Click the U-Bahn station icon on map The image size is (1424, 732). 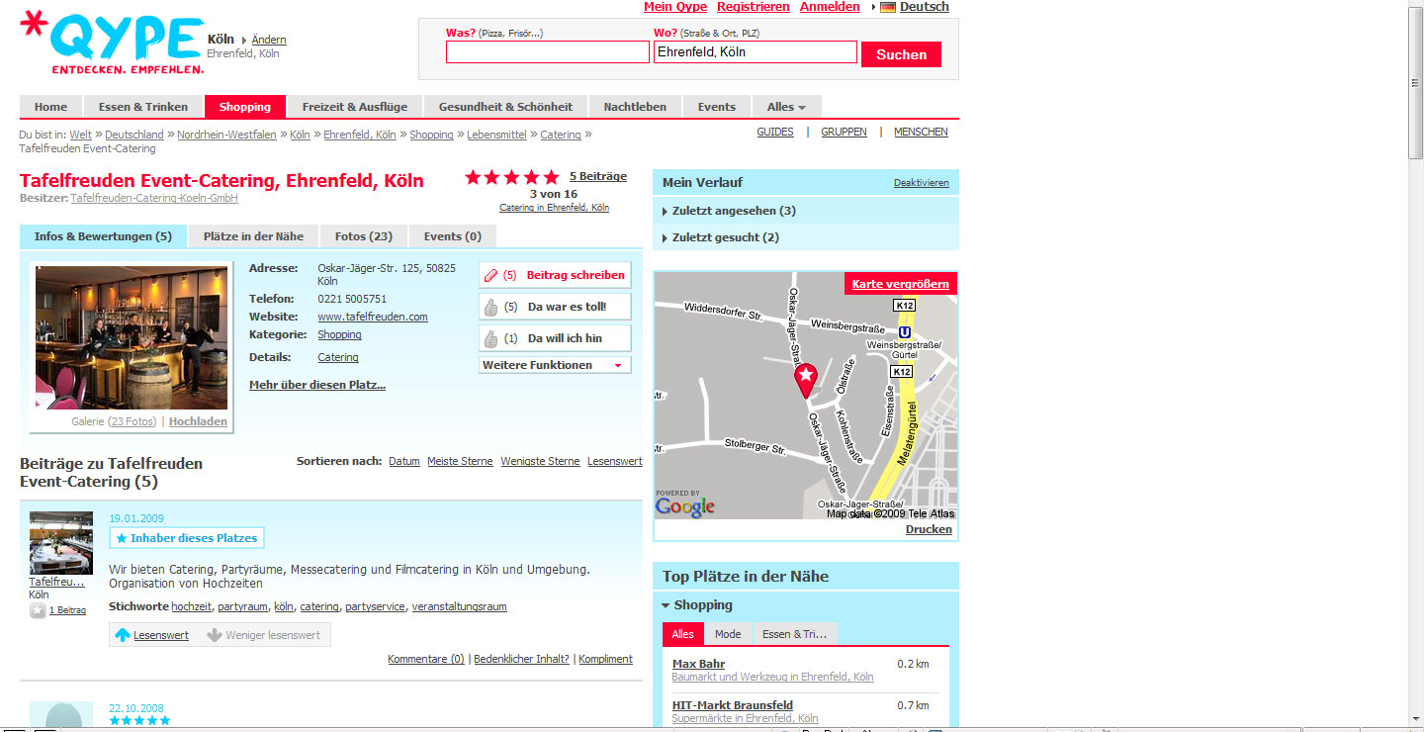pos(905,332)
